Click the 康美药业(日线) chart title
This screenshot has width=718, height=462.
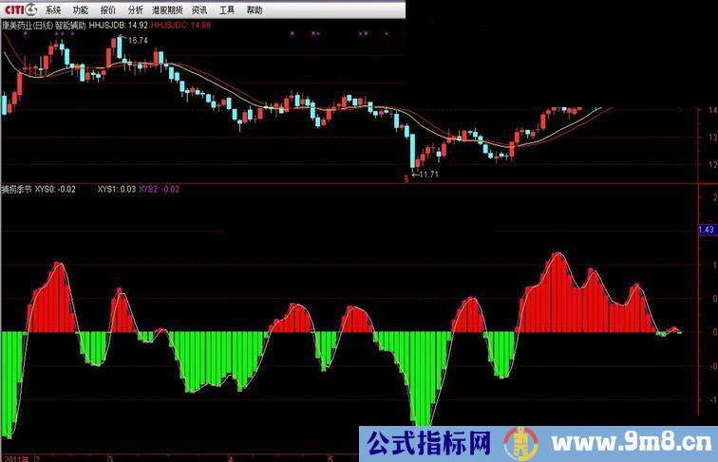27,26
